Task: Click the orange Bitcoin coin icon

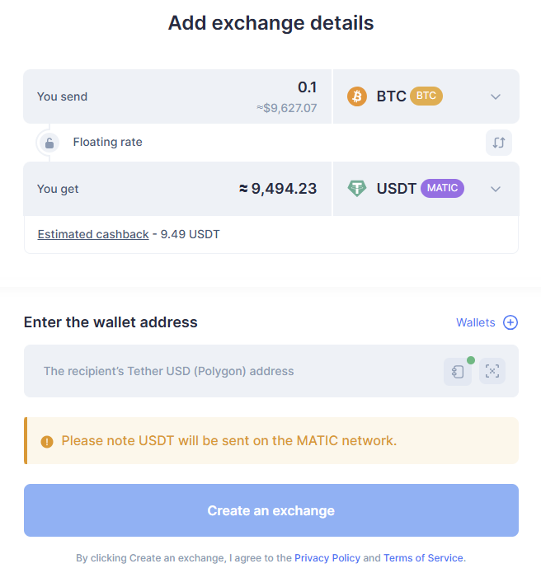Action: pos(357,96)
